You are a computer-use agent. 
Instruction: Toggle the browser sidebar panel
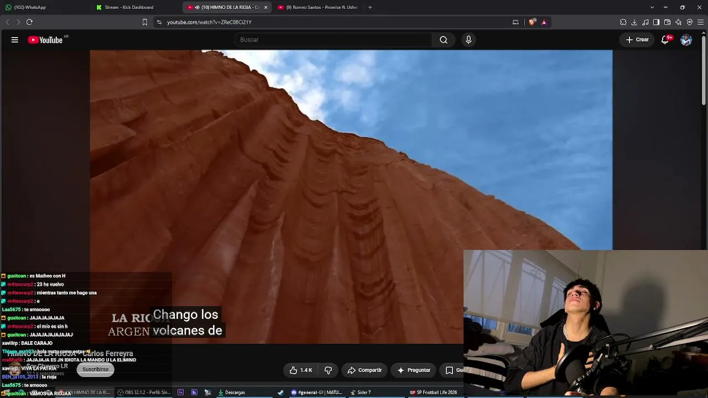[x=657, y=22]
